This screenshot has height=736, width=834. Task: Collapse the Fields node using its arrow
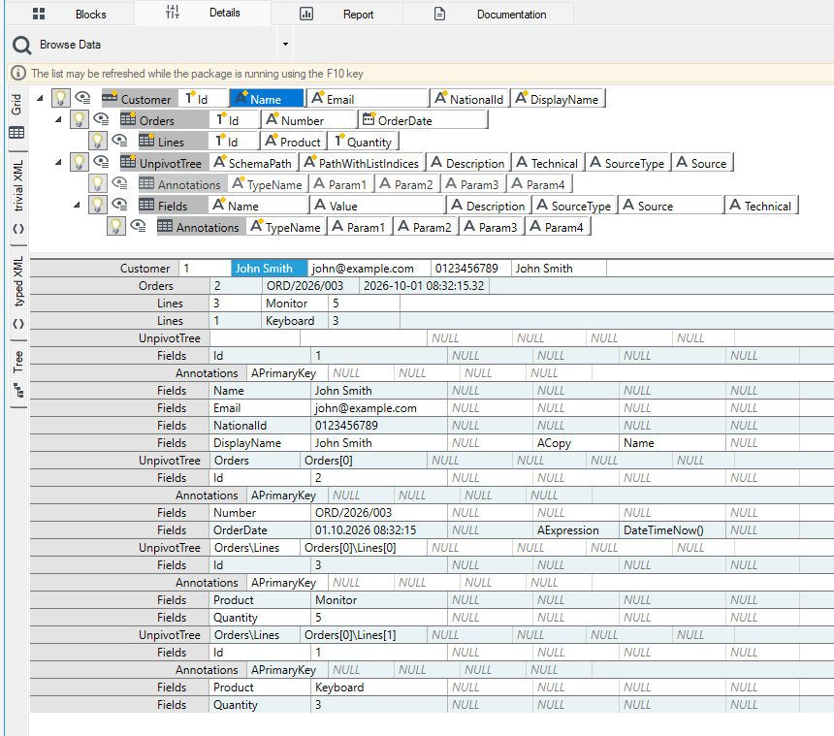tap(78, 205)
